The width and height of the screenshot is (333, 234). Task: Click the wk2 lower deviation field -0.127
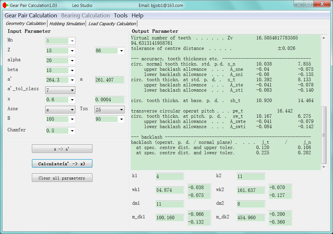(280, 195)
